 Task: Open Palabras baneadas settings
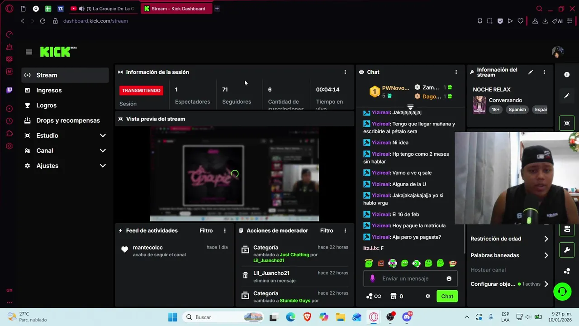[x=509, y=255]
